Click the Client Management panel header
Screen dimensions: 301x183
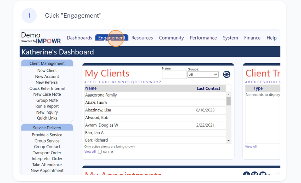pyautogui.click(x=47, y=63)
